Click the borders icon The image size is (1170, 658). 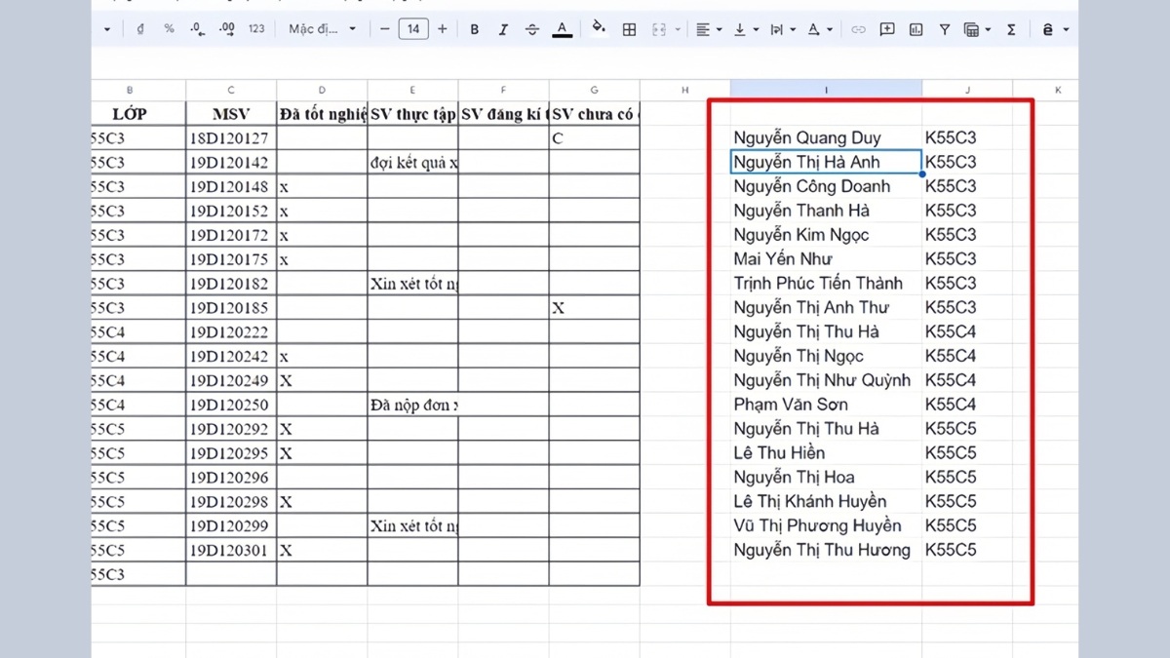click(630, 29)
